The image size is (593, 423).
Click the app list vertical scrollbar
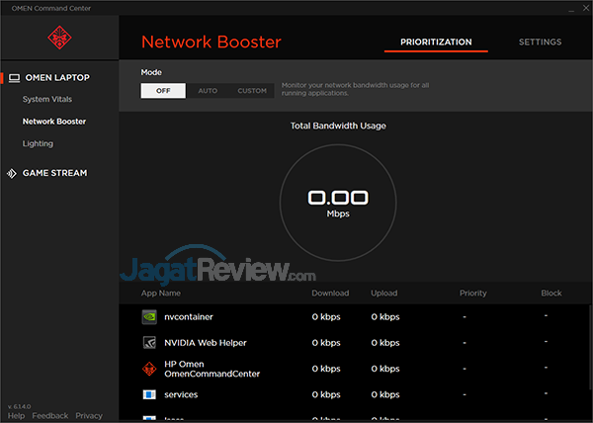coord(588,346)
